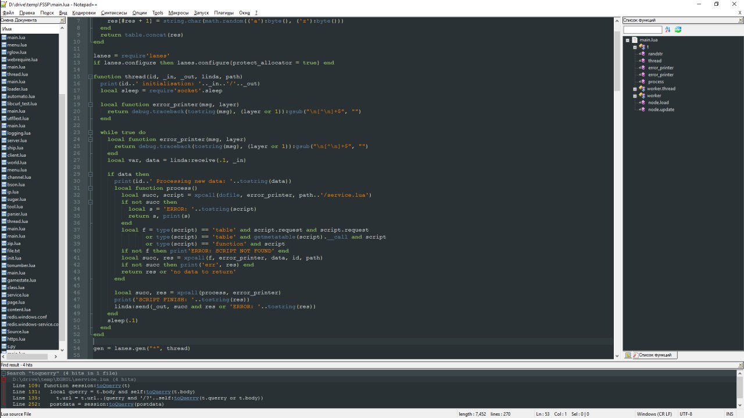Viewport: 744px width, 418px height.
Task: Click the sort functions alphabetically icon
Action: 668,30
